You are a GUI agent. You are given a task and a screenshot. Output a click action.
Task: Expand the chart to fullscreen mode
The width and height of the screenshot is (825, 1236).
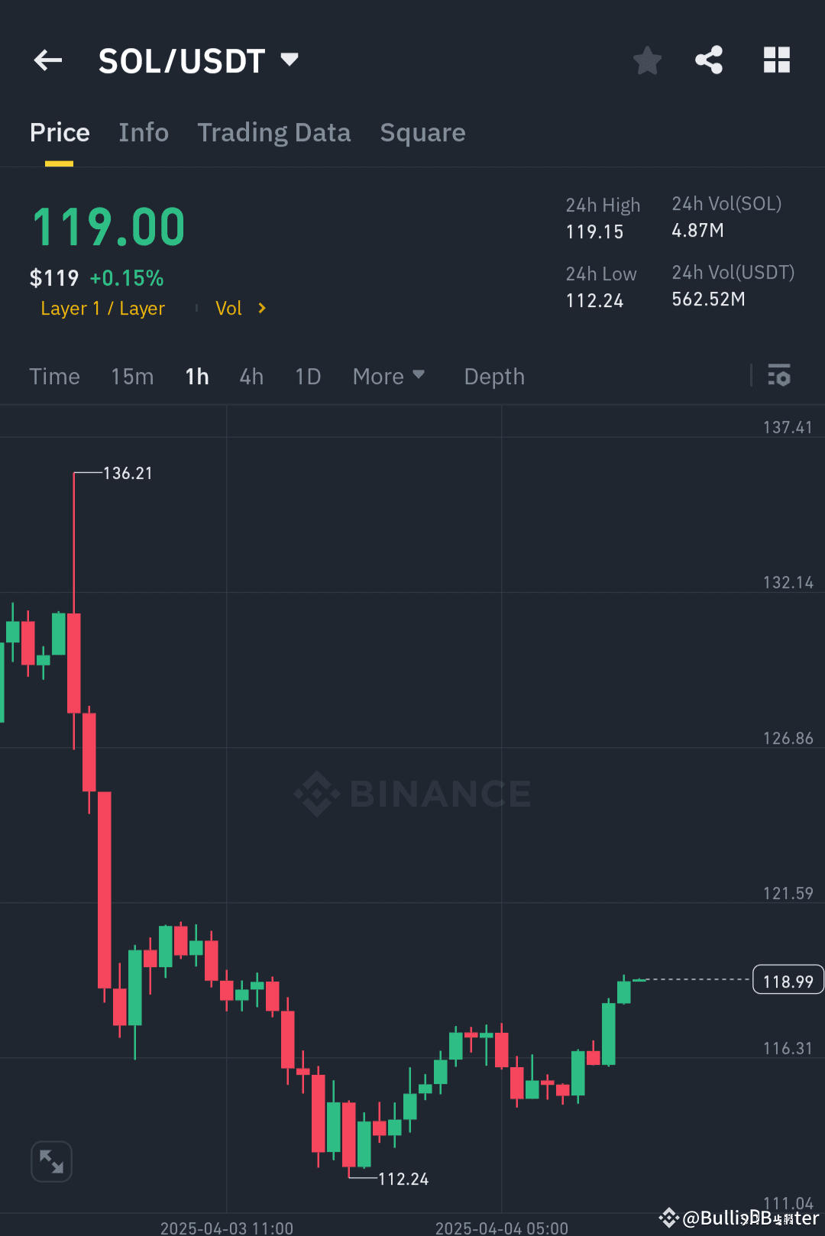click(x=50, y=1160)
